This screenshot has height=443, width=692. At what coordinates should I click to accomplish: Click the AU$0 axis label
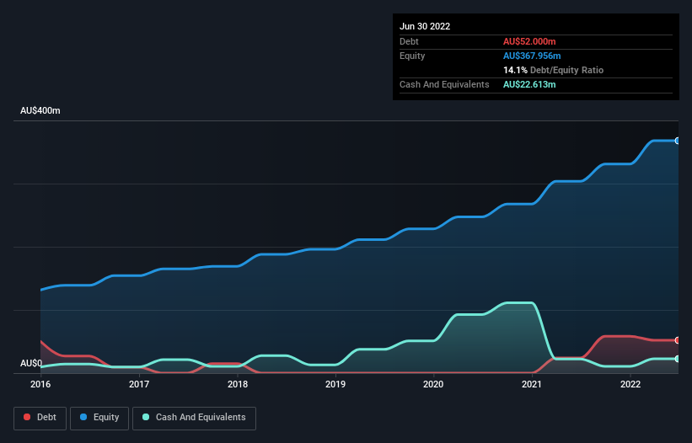[x=31, y=363]
